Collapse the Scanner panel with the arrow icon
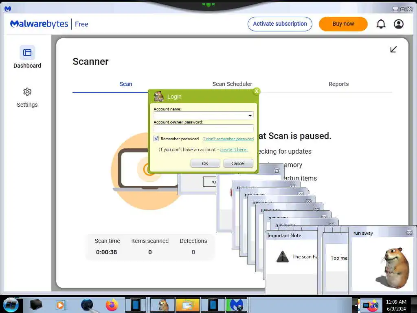Image resolution: width=417 pixels, height=313 pixels. (393, 49)
